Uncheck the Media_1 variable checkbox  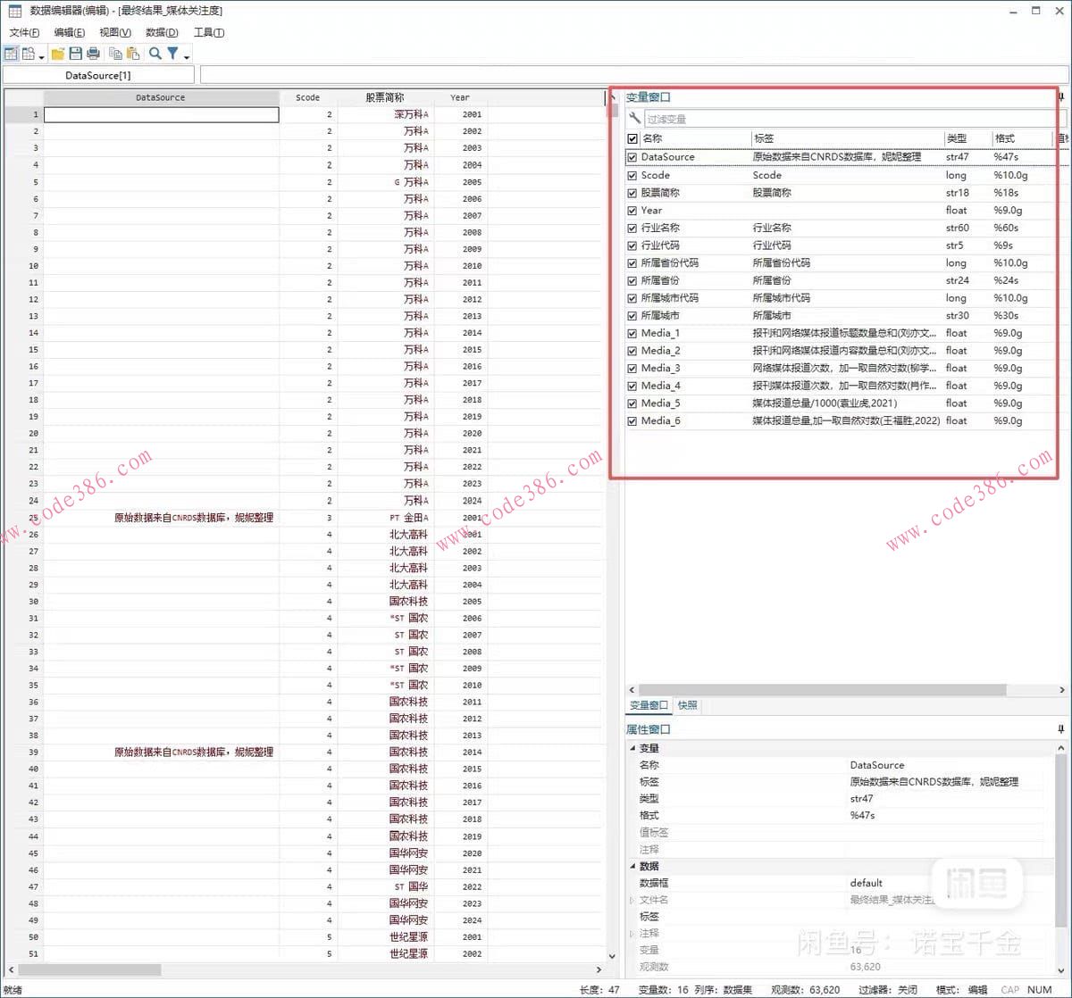click(632, 333)
